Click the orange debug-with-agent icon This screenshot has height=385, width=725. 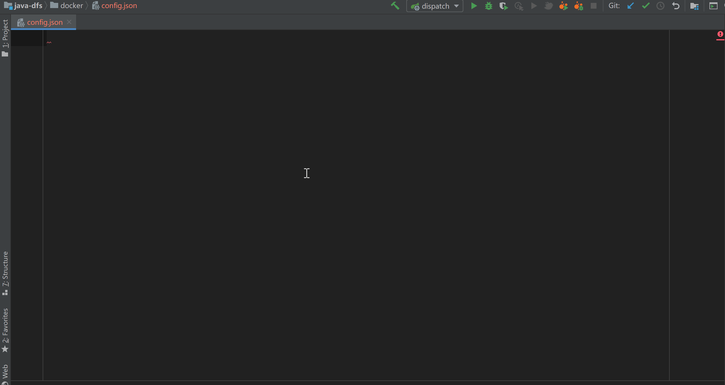(x=578, y=6)
